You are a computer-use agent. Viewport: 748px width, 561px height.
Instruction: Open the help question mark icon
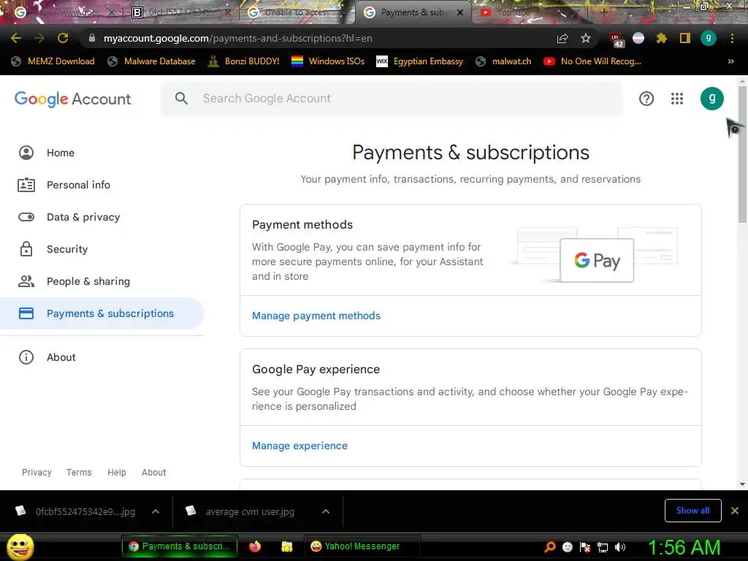(x=646, y=99)
